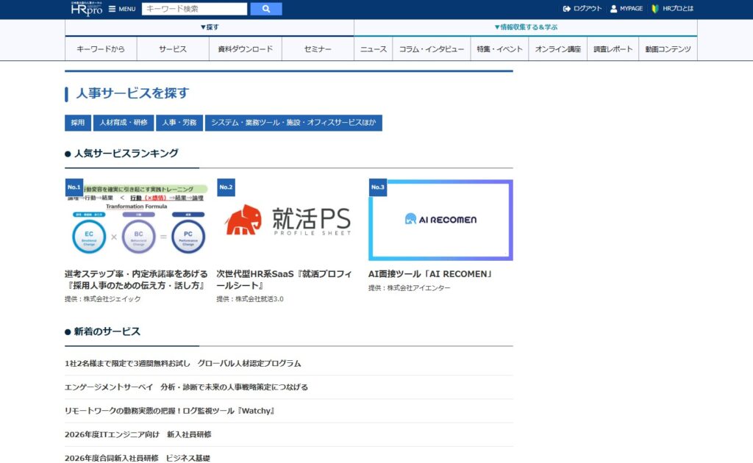Click the ログアウト logout icon
Viewport: 753px width, 463px height.
pyautogui.click(x=566, y=9)
